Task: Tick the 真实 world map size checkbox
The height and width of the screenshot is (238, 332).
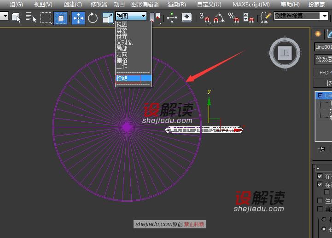Action: pos(320,209)
